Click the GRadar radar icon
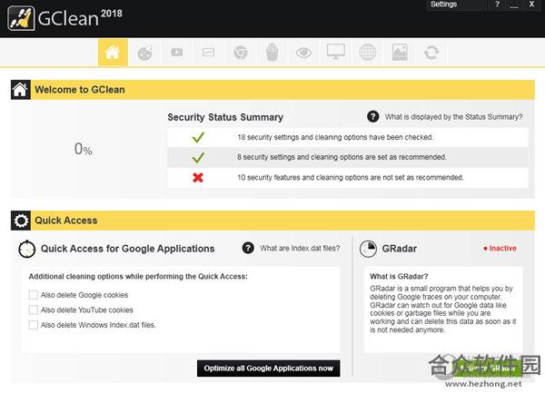The image size is (545, 393). pyautogui.click(x=368, y=249)
